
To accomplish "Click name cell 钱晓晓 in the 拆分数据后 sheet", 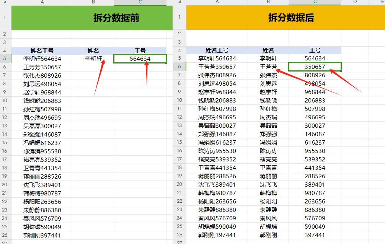I will tap(268, 101).
